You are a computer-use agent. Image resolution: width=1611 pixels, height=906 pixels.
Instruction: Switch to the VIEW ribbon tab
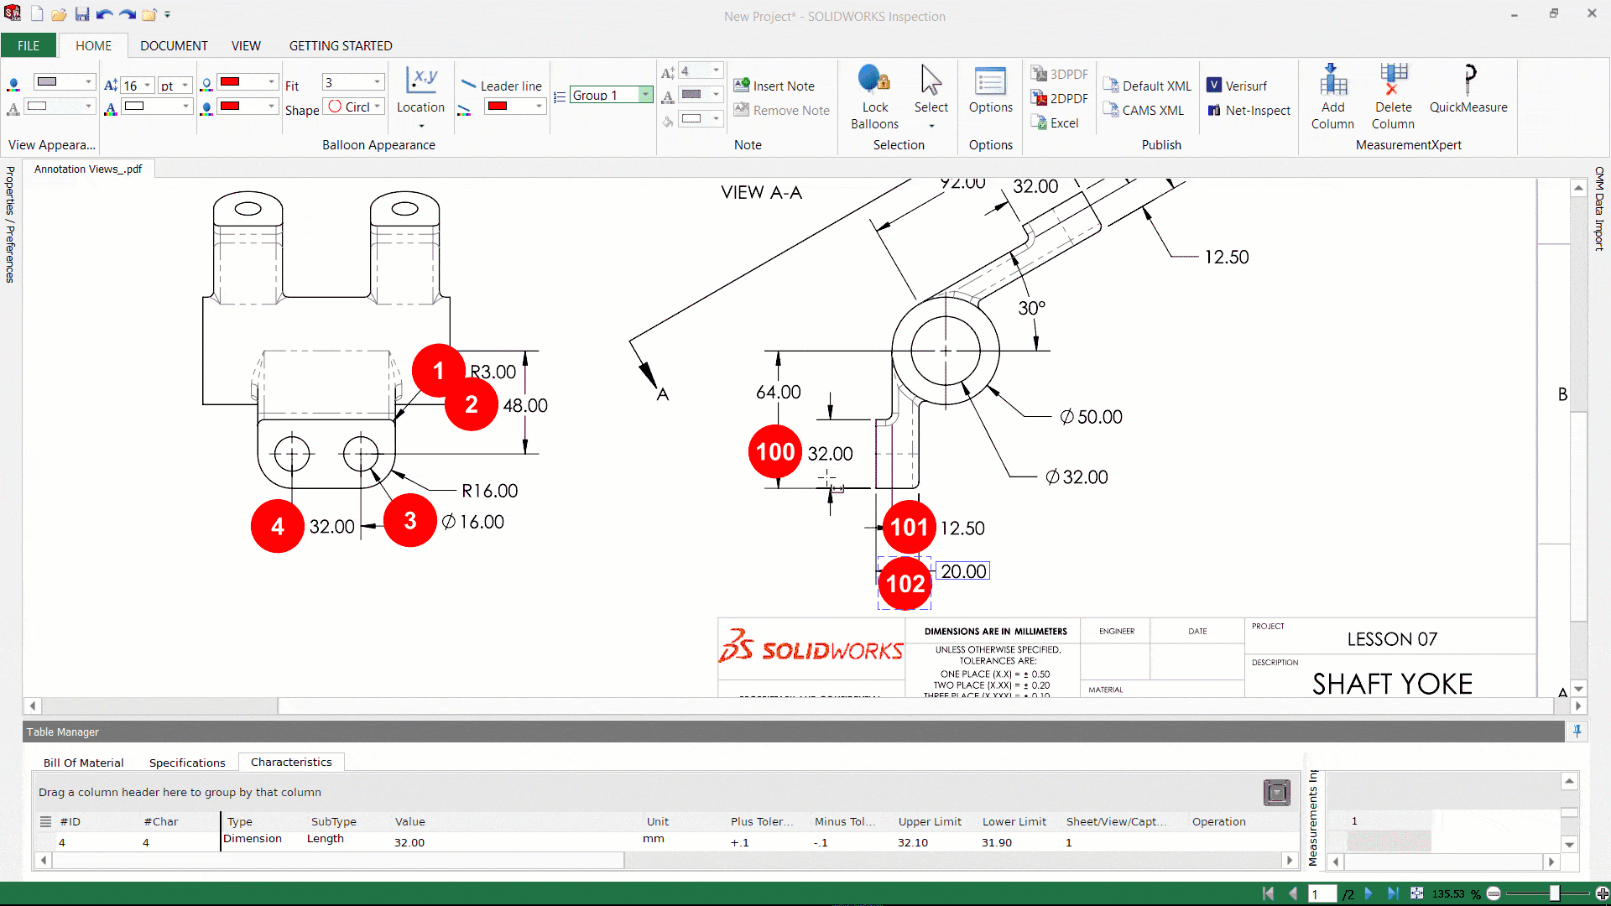pyautogui.click(x=246, y=45)
